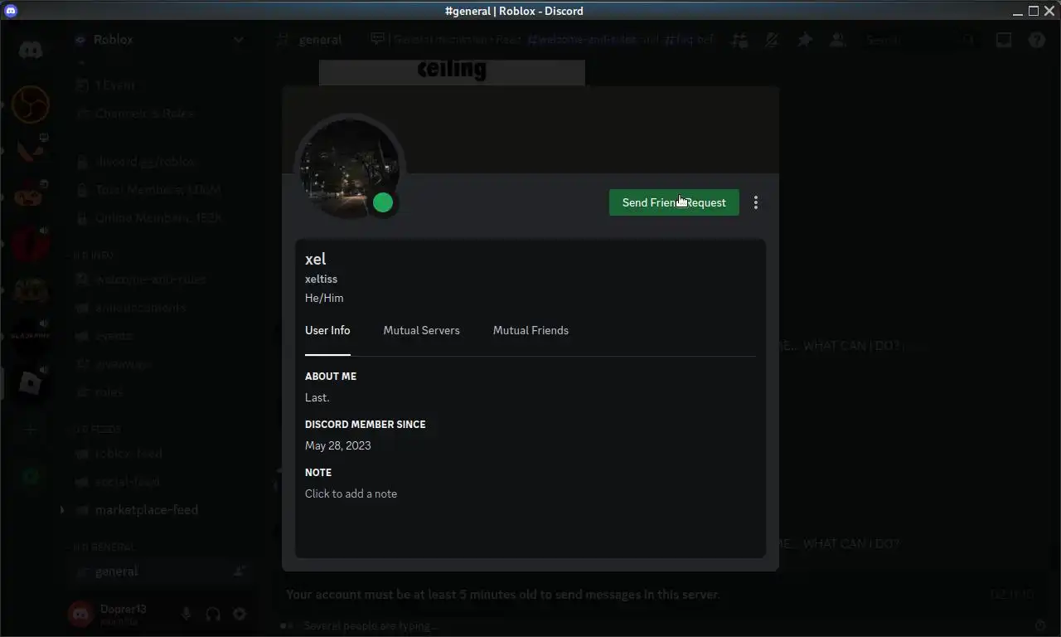Select the username xeltiss
Viewport: 1061px width, 637px height.
pos(322,279)
